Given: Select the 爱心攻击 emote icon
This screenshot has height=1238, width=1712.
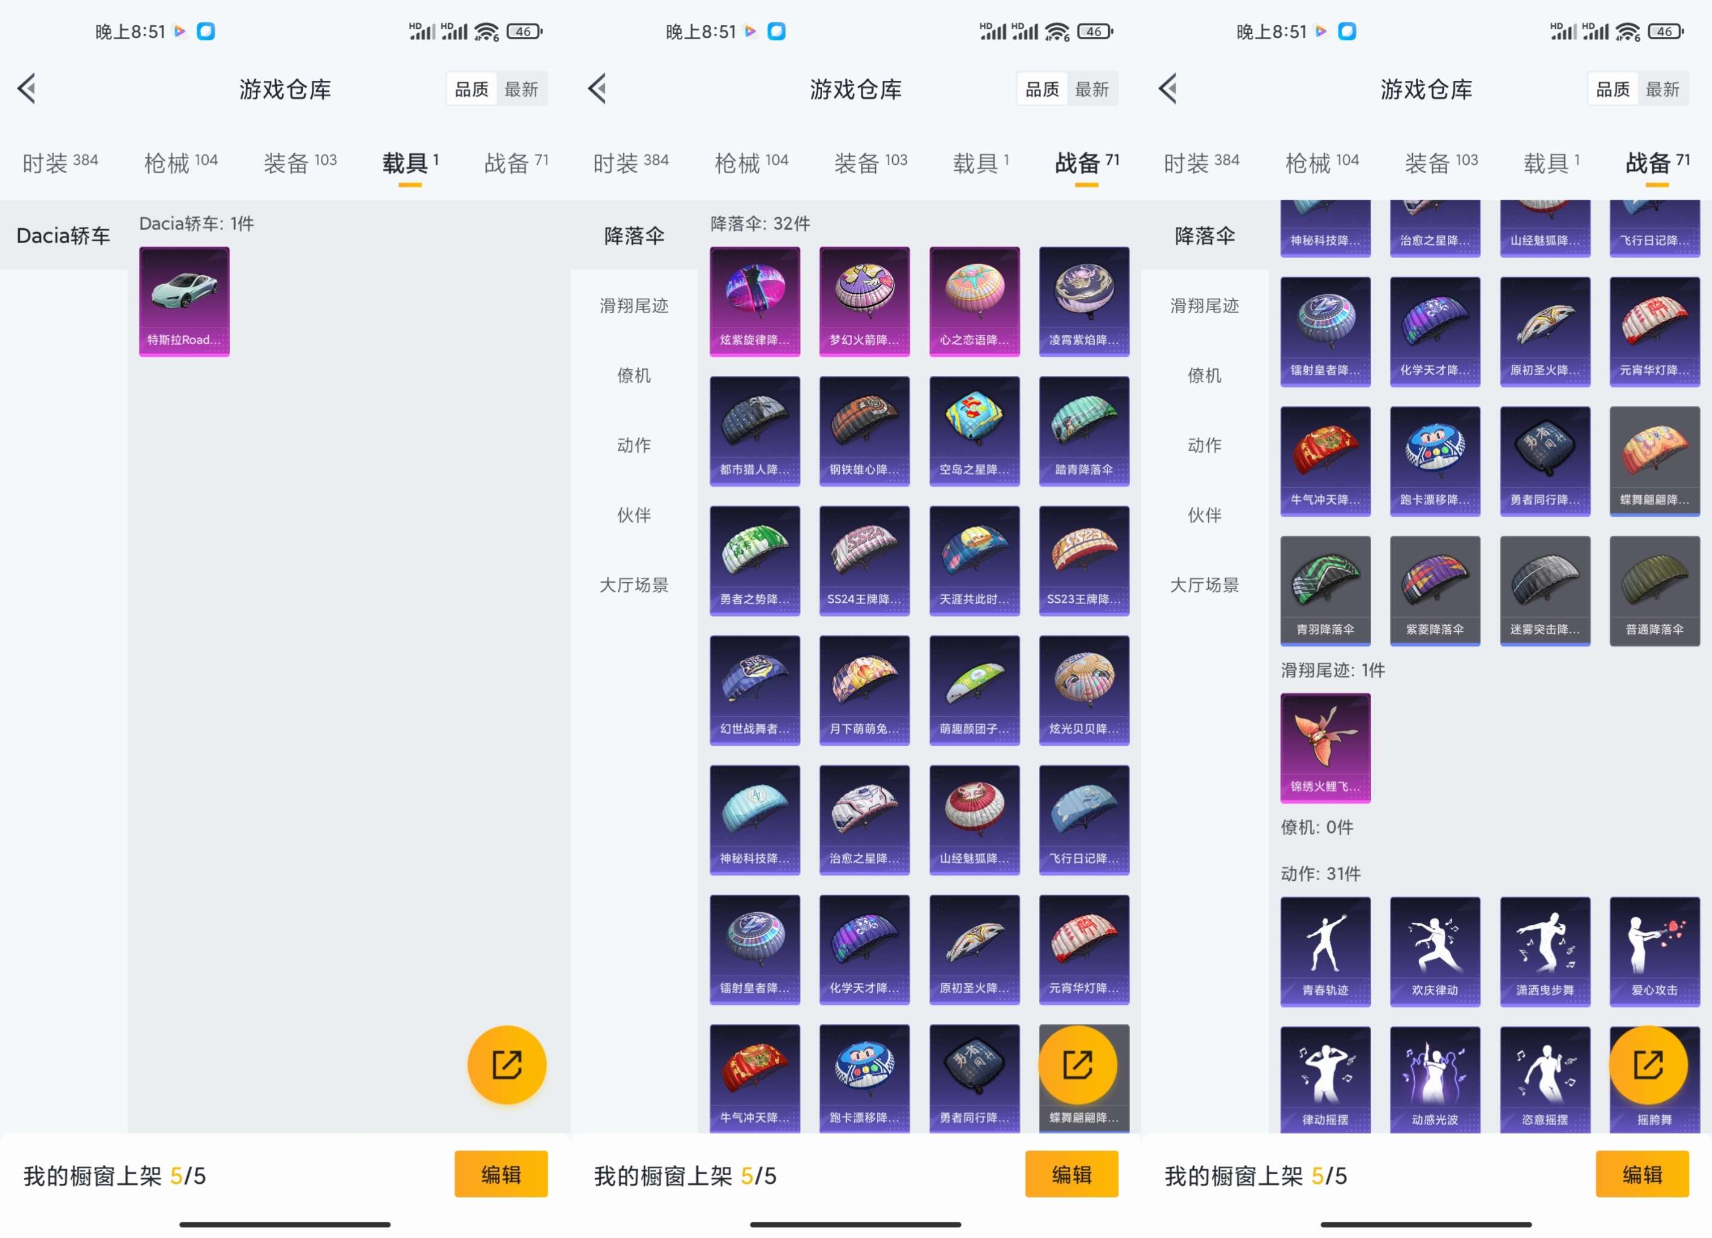Looking at the screenshot, I should point(1655,953).
